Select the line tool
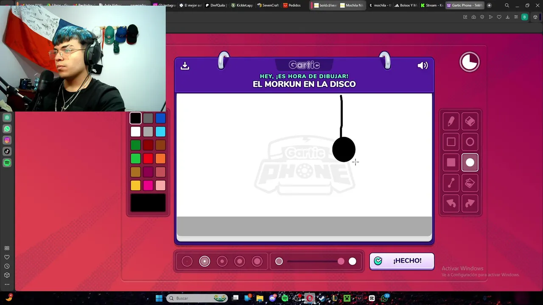 coord(451,183)
